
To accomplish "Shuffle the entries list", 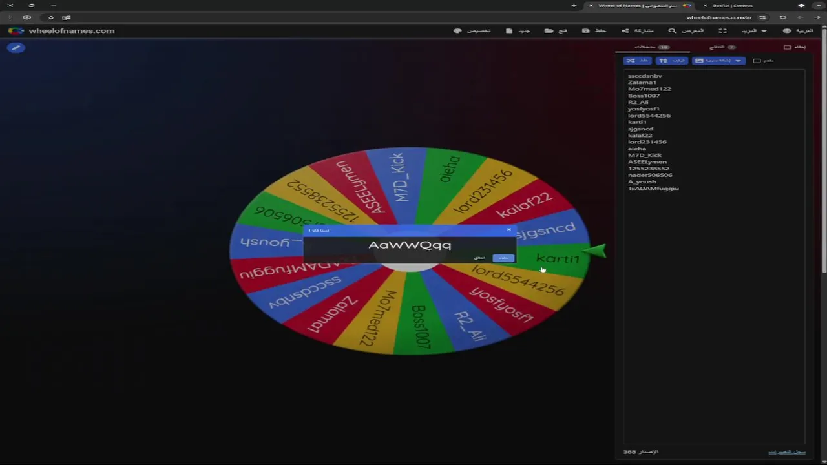I will tap(637, 61).
